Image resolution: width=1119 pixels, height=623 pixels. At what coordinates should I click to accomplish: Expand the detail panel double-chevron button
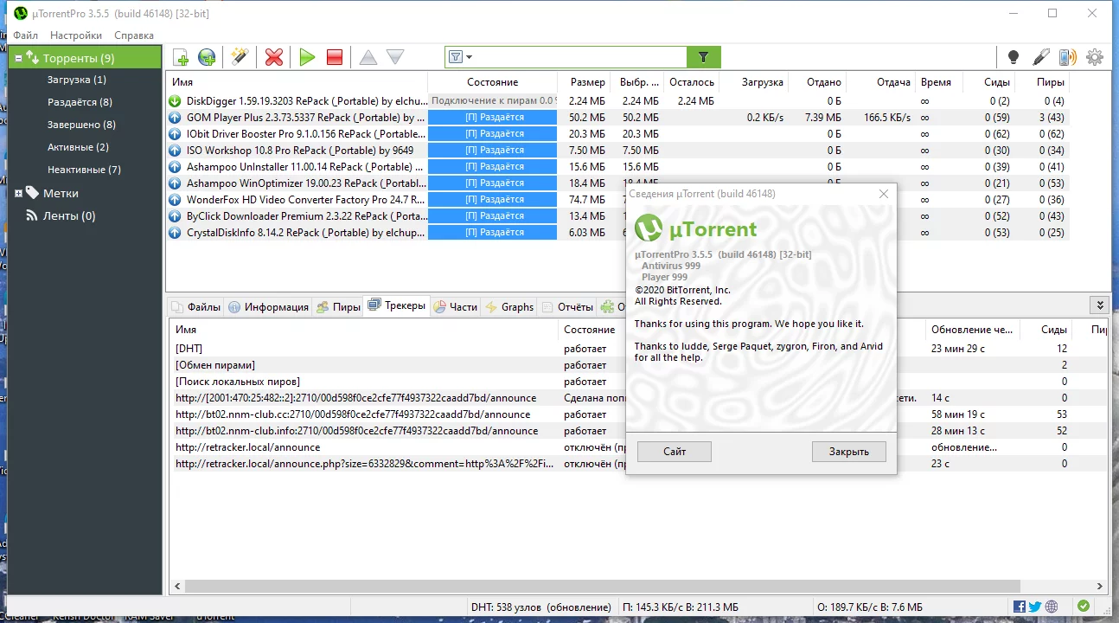1099,305
